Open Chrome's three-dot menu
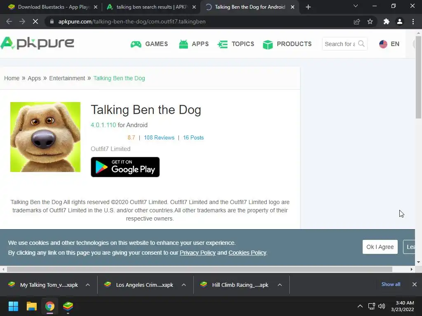Screen dimensions: 422x316 click(413, 21)
